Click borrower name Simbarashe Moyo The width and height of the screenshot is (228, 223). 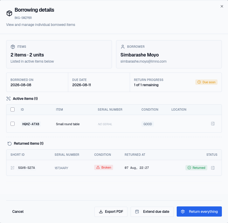pos(139,55)
